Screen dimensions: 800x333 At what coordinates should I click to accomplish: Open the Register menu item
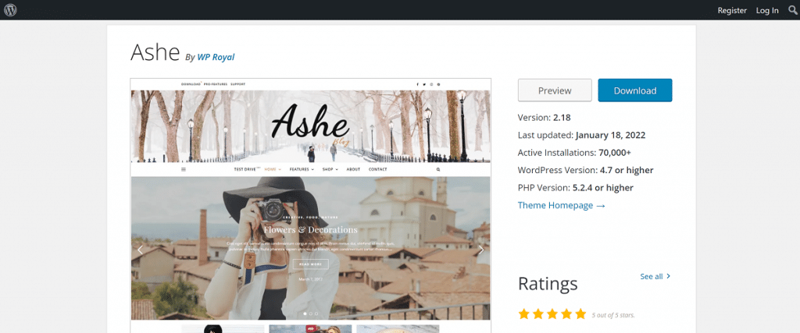click(732, 10)
